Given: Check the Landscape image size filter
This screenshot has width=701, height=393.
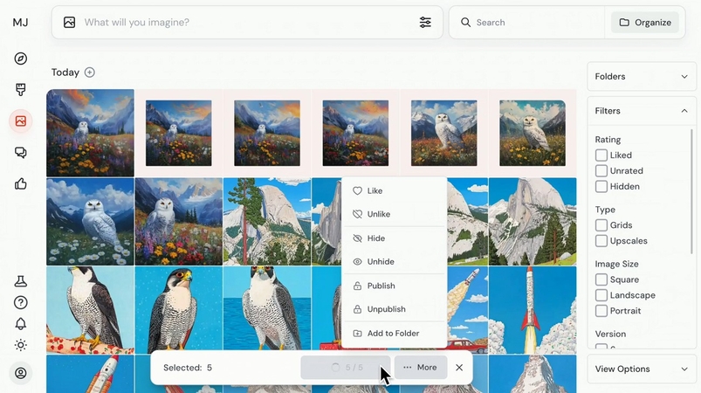Looking at the screenshot, I should [601, 295].
